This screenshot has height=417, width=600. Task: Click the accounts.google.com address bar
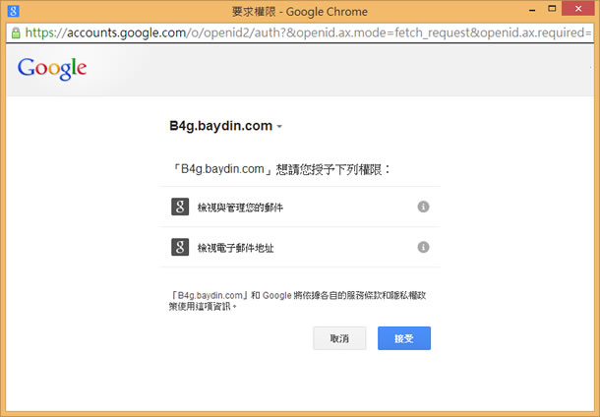pos(300,32)
